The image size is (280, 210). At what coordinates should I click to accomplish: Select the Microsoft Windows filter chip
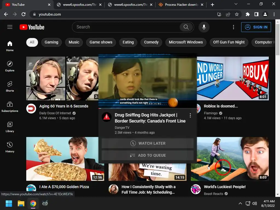point(186,42)
